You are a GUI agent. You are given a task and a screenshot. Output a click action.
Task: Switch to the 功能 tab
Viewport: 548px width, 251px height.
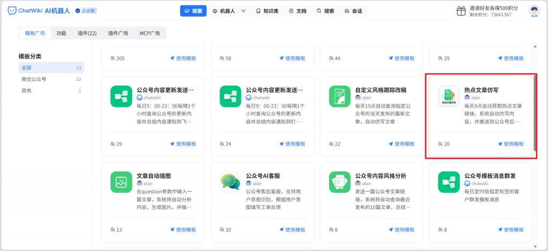tap(61, 33)
